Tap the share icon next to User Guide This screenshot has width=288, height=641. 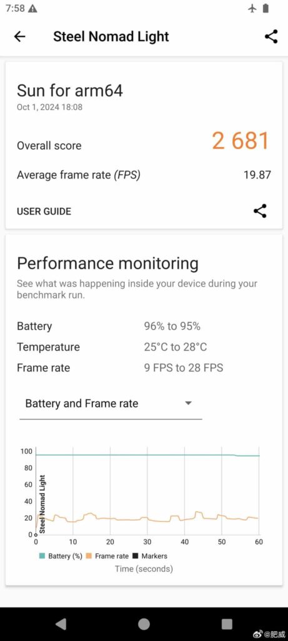(261, 211)
